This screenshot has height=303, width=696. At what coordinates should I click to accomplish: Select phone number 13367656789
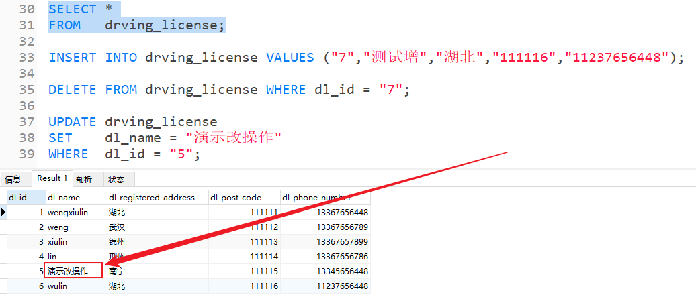point(325,227)
